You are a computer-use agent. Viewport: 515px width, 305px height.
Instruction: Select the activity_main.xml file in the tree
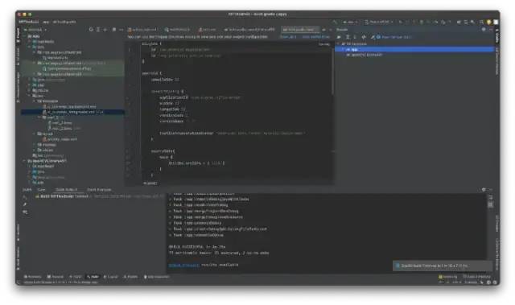[x=62, y=139]
